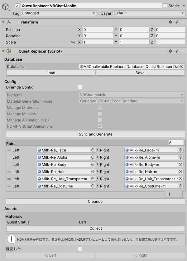Collapse the Quest Replacer (Script) foldout
187x261 pixels.
(3, 51)
